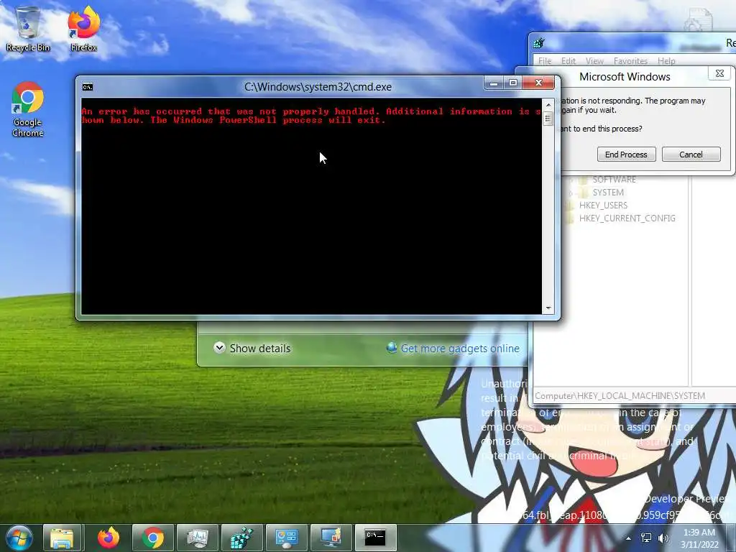Click the PowerShell error message text
Image resolution: width=736 pixels, height=552 pixels.
point(311,116)
